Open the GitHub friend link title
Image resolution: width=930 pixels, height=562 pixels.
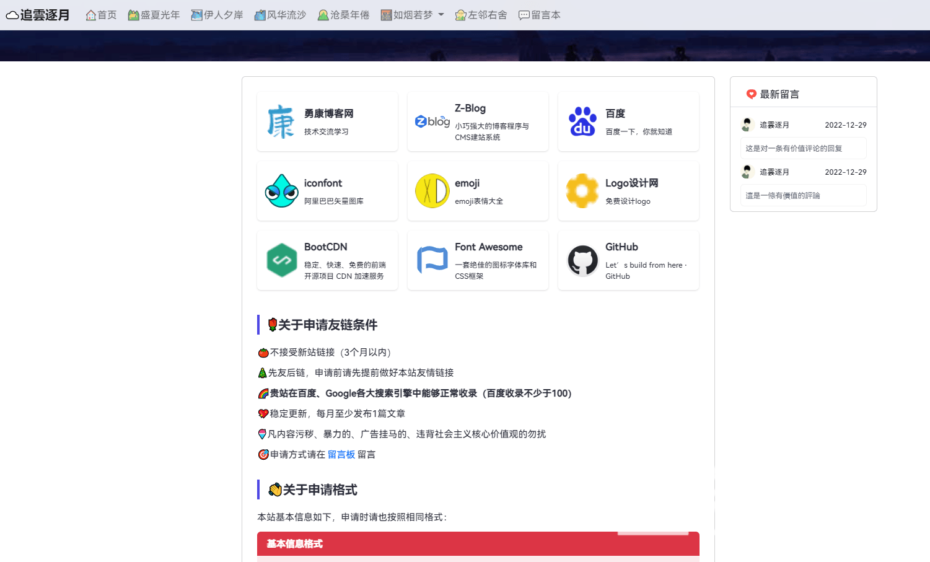coord(621,247)
